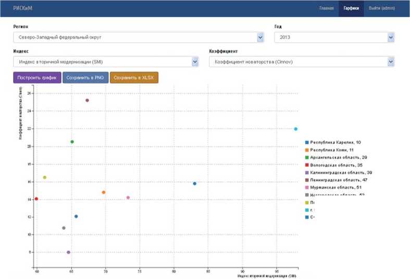Click the red Вологодская область data point
410x279 pixels.
(x=36, y=199)
